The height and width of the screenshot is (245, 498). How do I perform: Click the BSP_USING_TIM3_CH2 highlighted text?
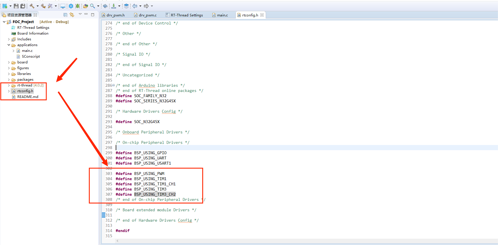tap(155, 194)
